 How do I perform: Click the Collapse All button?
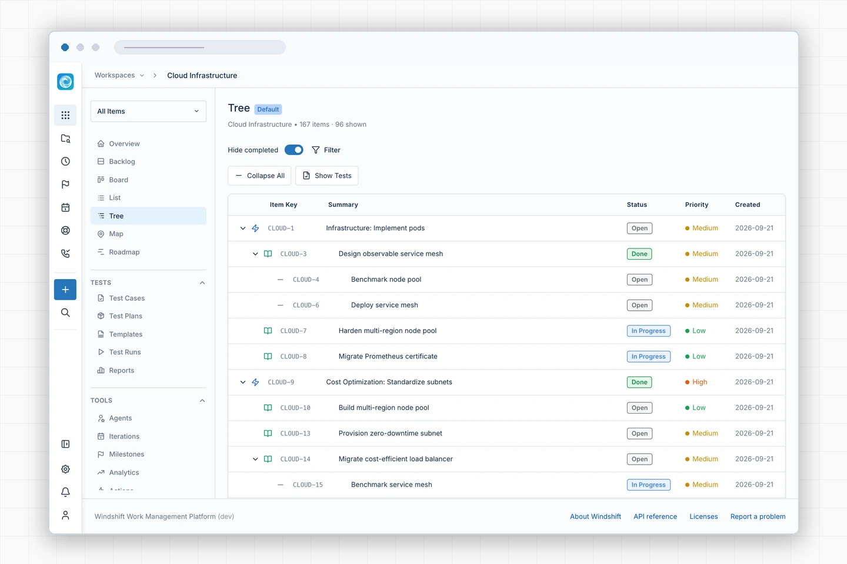coord(259,176)
